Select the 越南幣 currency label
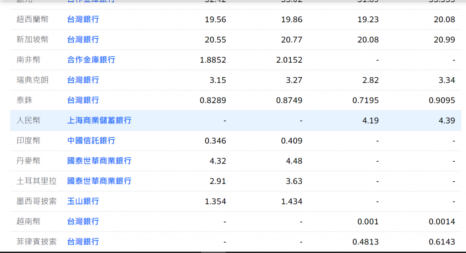 [29, 221]
